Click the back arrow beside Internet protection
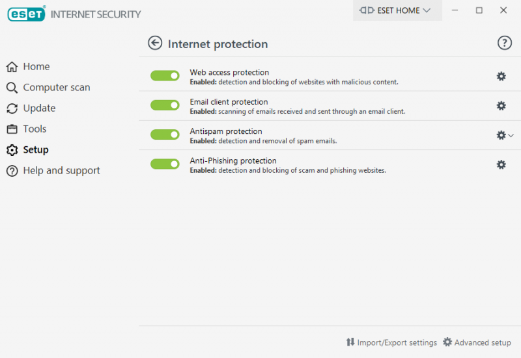521x358 pixels. coord(155,43)
